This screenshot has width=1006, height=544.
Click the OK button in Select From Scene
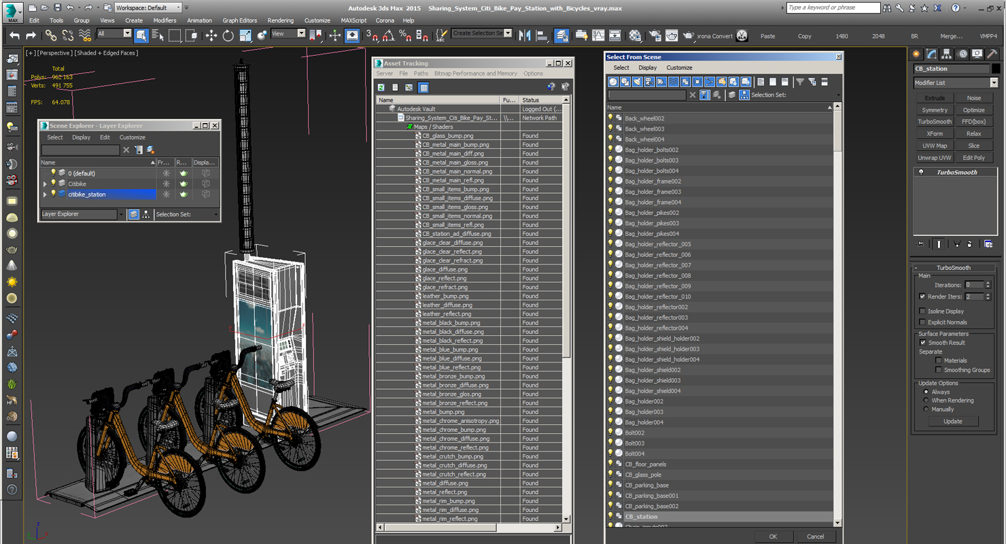[773, 537]
